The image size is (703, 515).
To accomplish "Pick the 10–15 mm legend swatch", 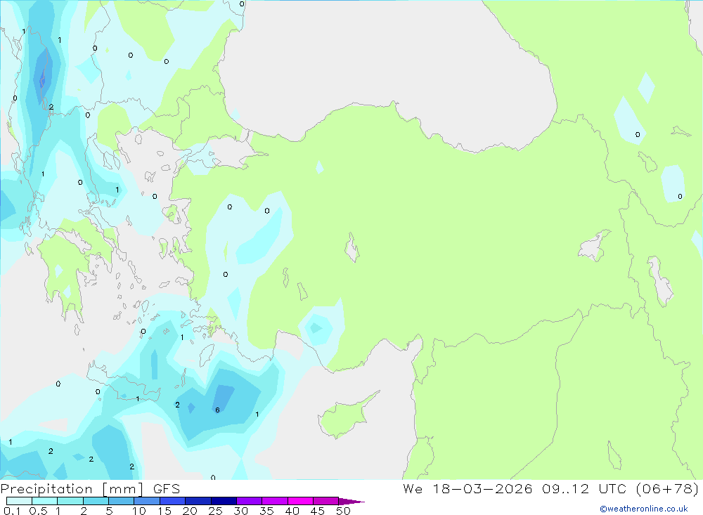I will 147,501.
